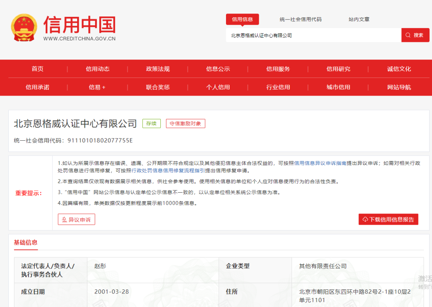Open the 联合奖惩 navigation menu

(158, 87)
